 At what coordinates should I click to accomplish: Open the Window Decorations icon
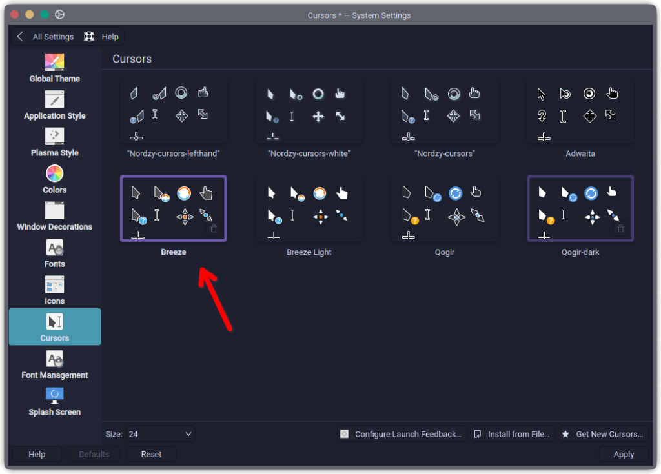point(54,211)
